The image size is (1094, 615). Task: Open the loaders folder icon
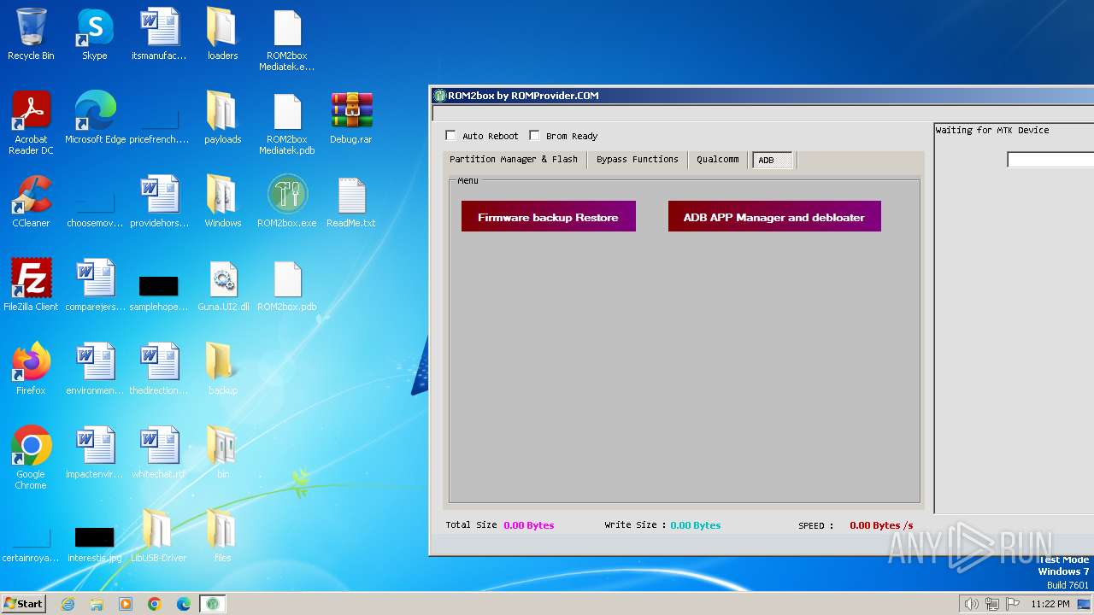click(x=223, y=34)
